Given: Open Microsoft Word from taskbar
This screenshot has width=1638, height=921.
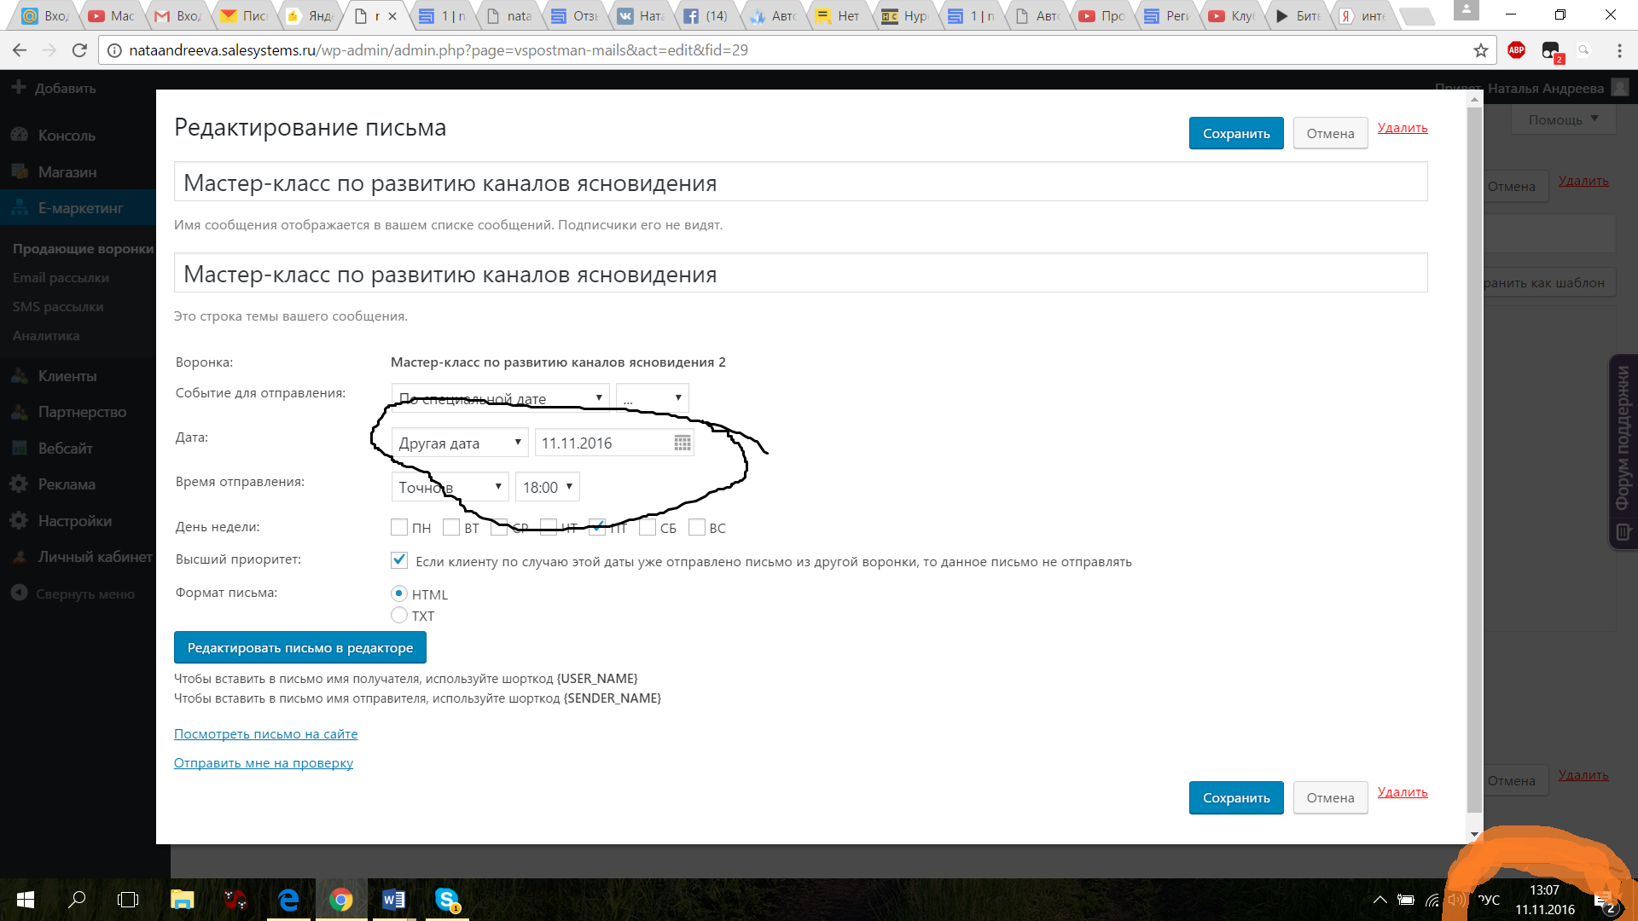Looking at the screenshot, I should (x=393, y=900).
